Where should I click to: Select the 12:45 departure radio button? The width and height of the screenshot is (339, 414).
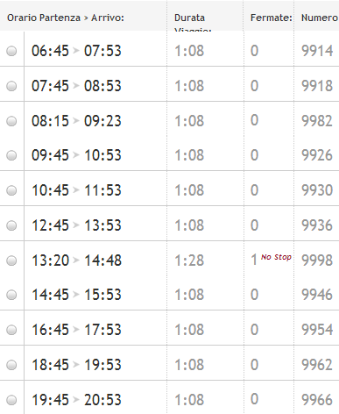click(11, 225)
